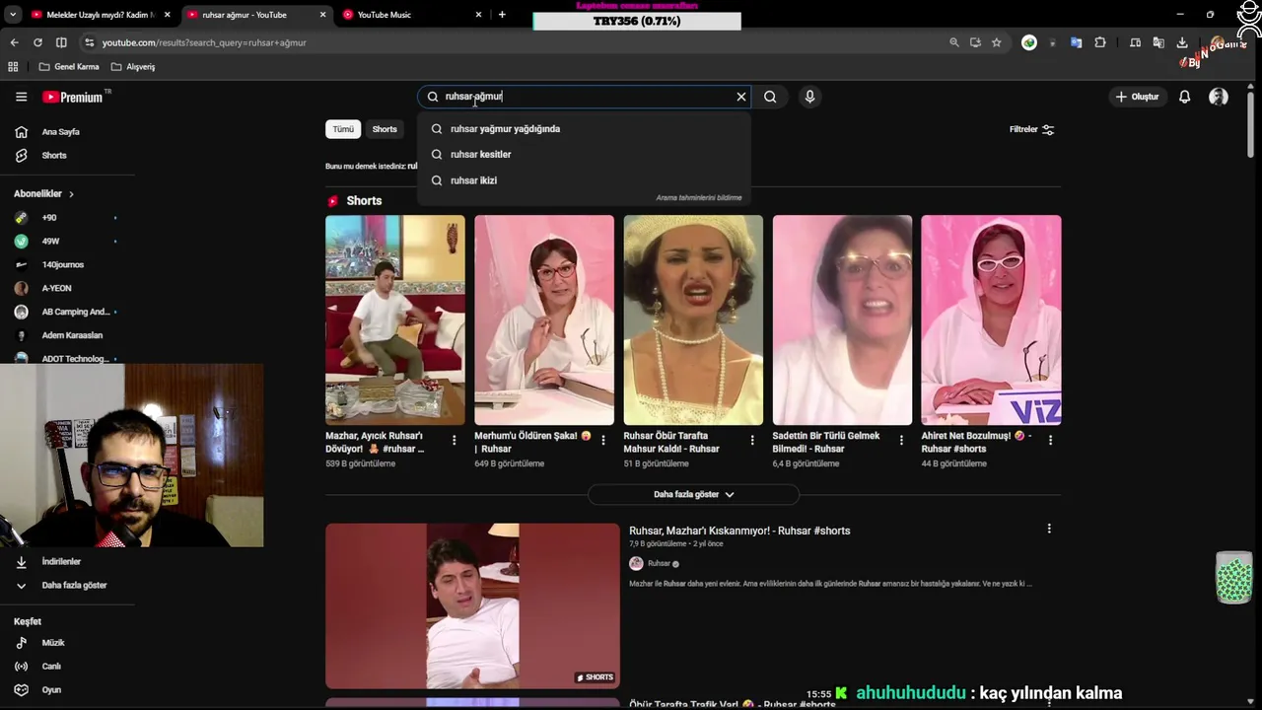Image resolution: width=1262 pixels, height=710 pixels.
Task: Expand the Abonelikler section chevron
Action: pos(71,194)
